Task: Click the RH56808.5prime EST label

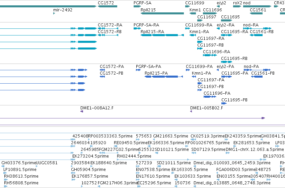Action: coord(21,183)
